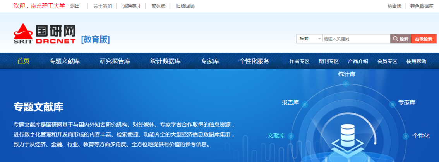Open 会员专区 in navigation bar
The width and height of the screenshot is (439, 162).
pos(387,61)
